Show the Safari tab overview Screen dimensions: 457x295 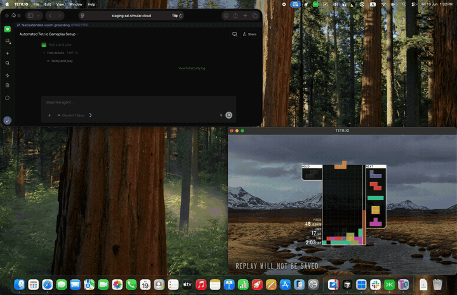[x=255, y=16]
